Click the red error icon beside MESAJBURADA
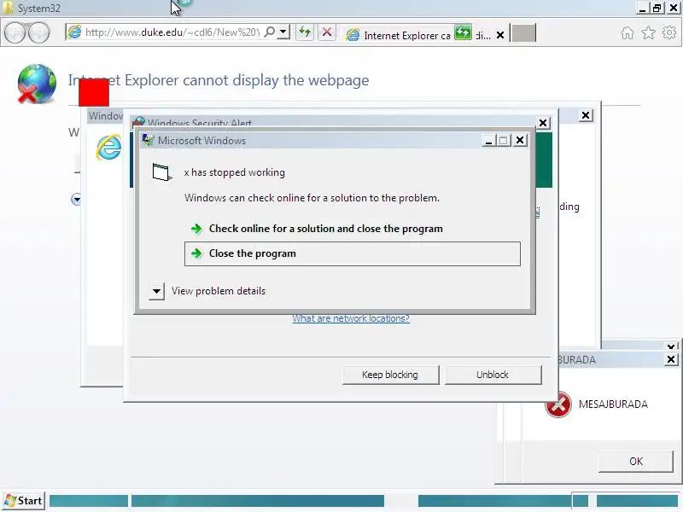This screenshot has height=512, width=683. [x=558, y=404]
